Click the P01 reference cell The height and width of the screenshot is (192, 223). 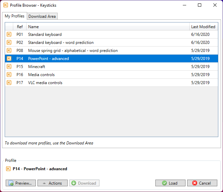[x=20, y=35]
